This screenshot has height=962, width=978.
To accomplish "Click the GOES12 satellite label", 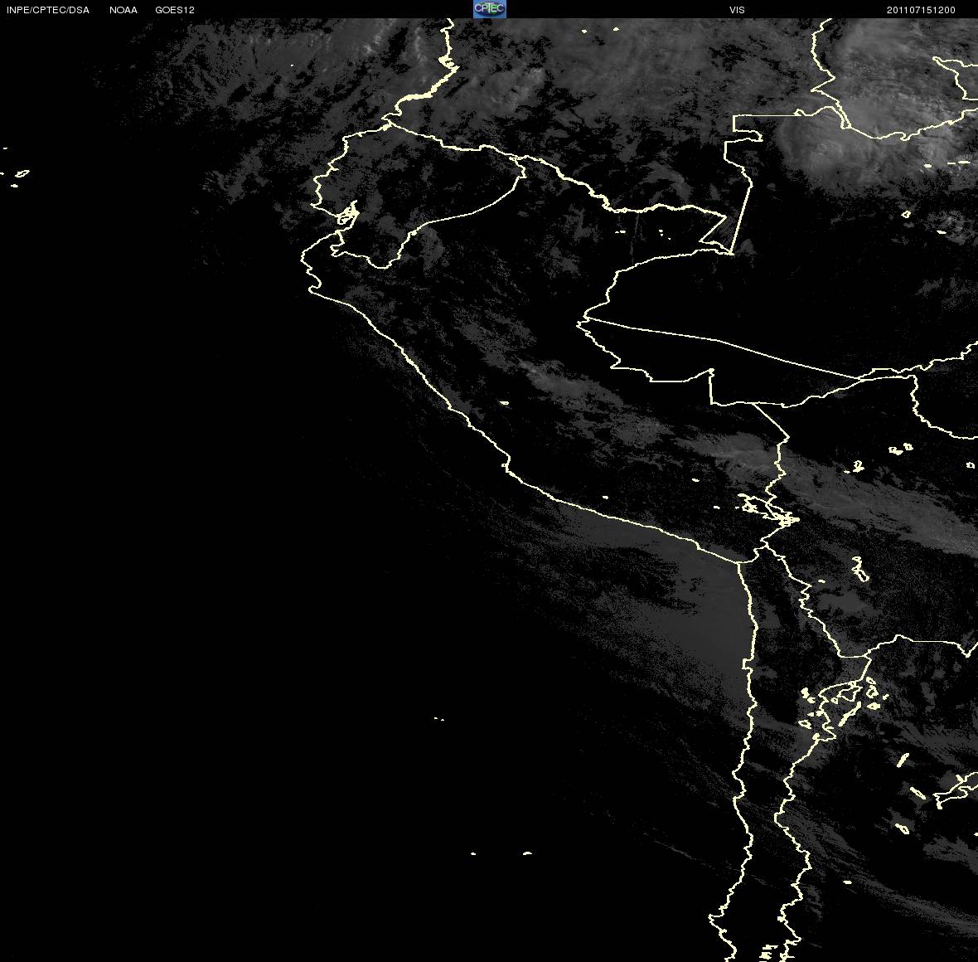I will pyautogui.click(x=175, y=10).
